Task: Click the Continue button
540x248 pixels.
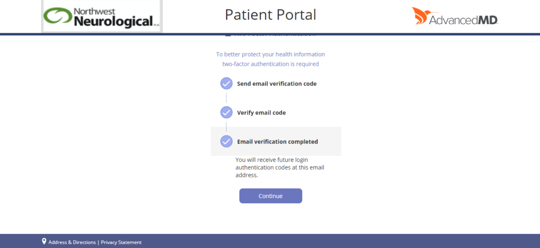Action: [x=271, y=196]
